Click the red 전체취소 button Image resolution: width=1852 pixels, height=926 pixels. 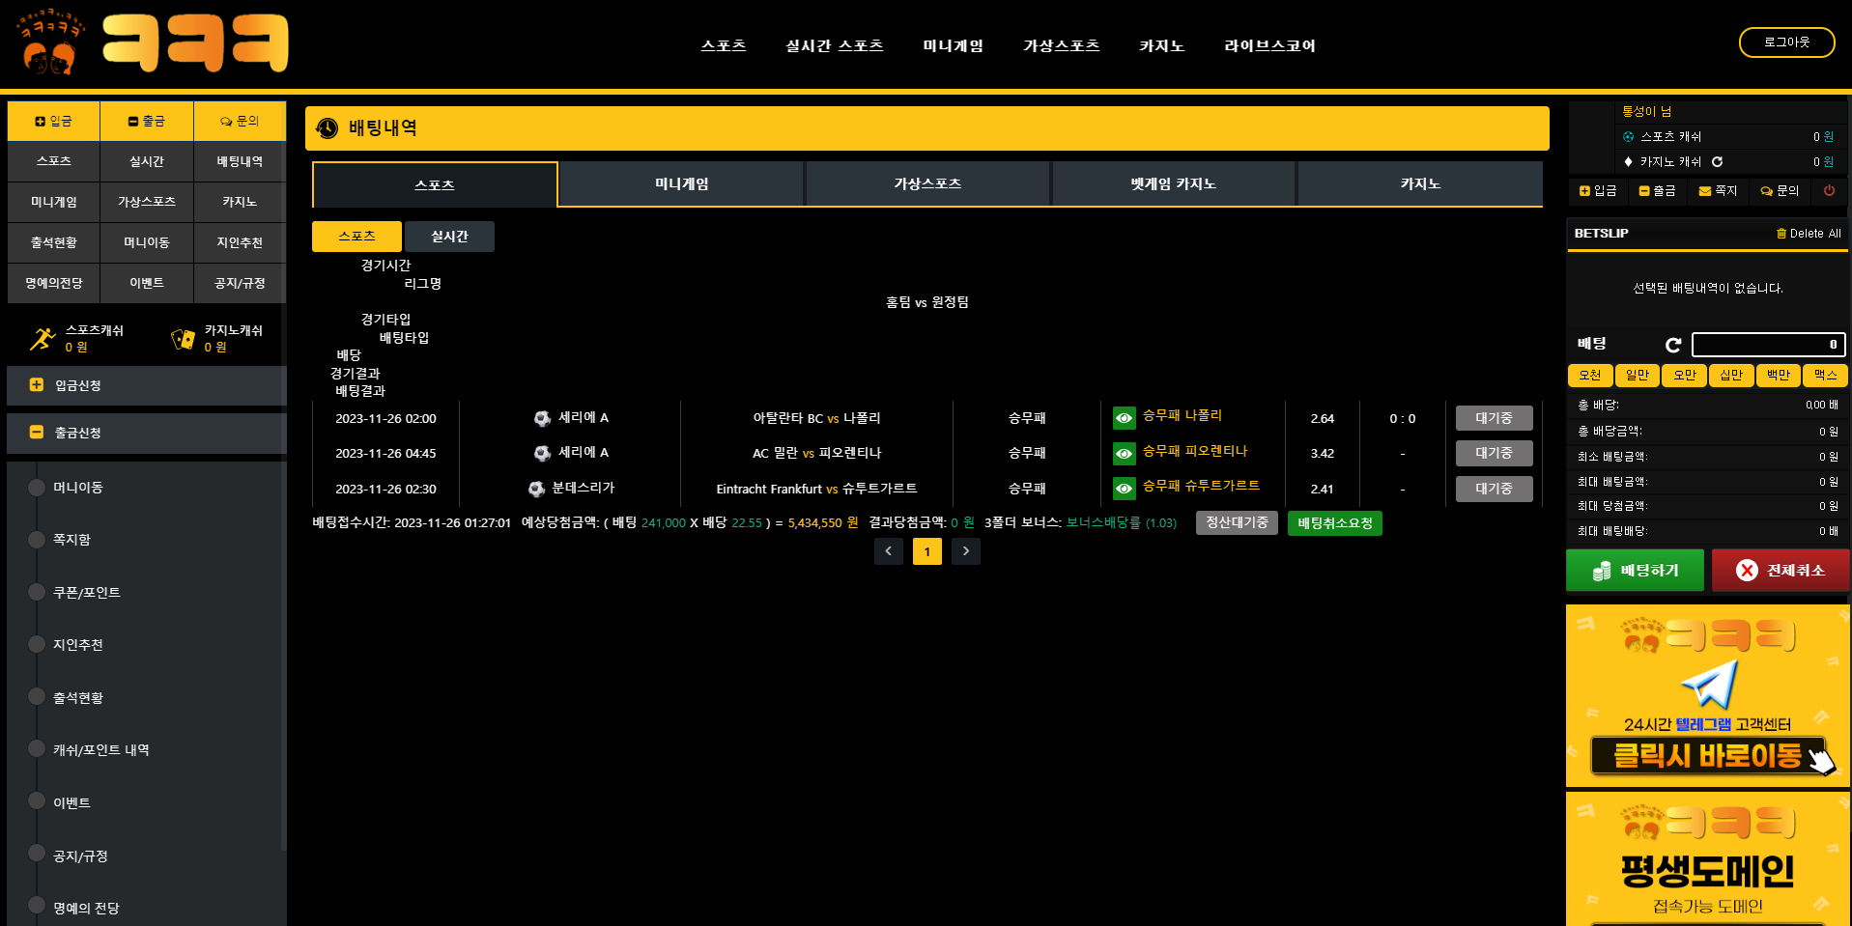point(1781,571)
